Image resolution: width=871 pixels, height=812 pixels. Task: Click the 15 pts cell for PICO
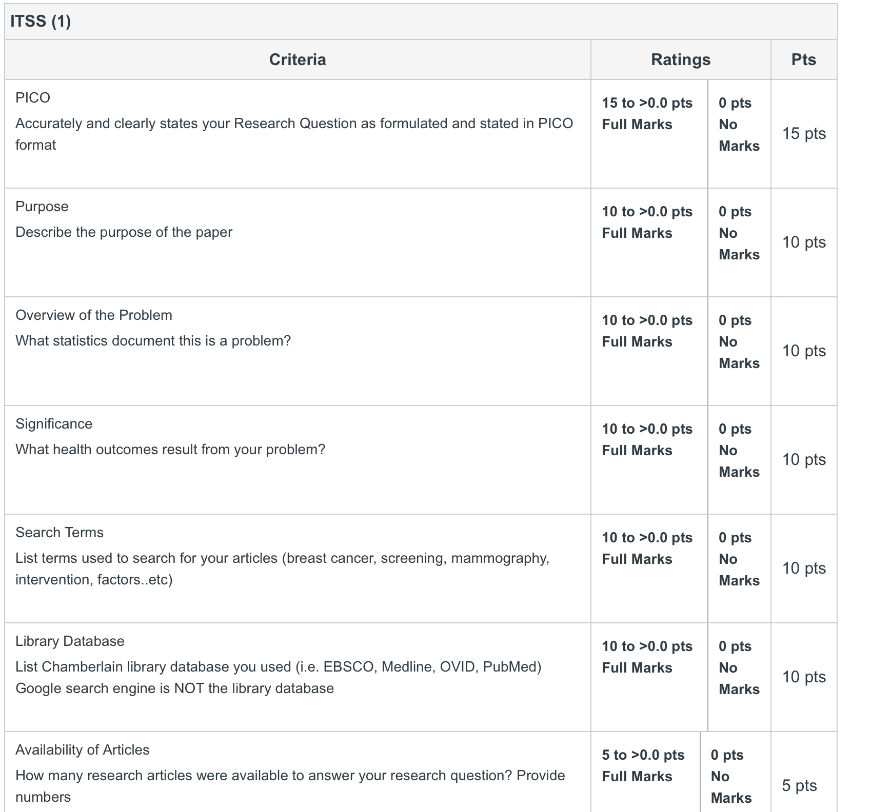click(x=804, y=134)
